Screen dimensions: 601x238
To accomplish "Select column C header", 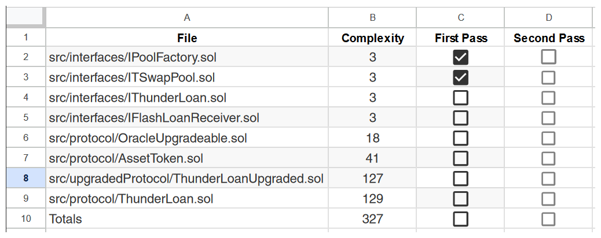I will click(x=461, y=17).
